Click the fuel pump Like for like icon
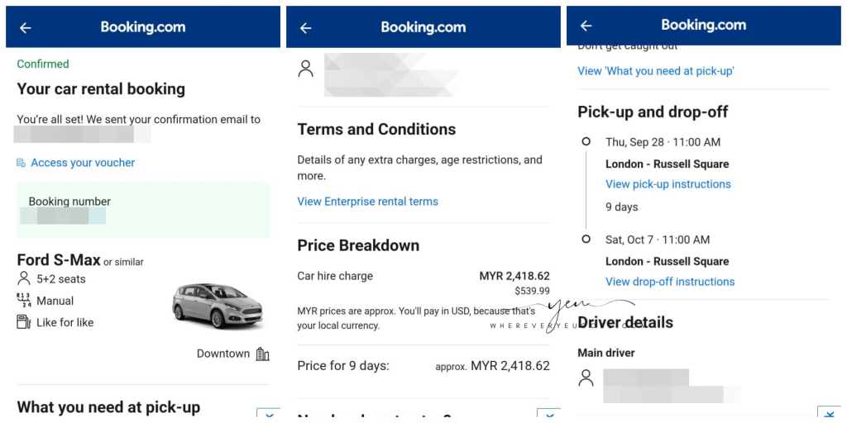This screenshot has width=847, height=423. [x=24, y=322]
